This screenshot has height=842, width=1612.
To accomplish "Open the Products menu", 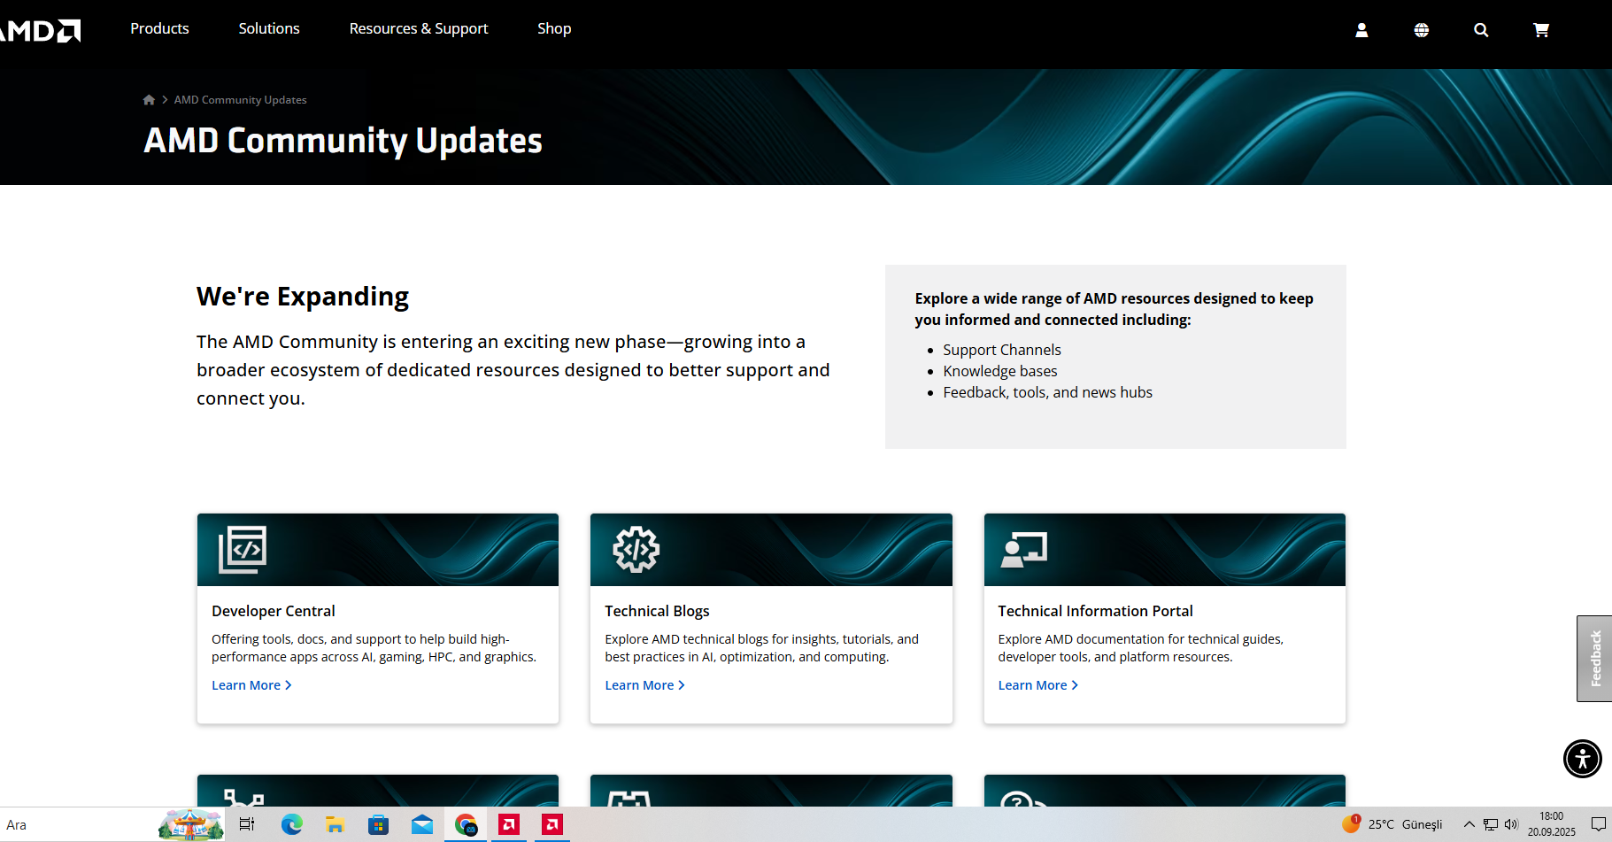I will [x=159, y=28].
